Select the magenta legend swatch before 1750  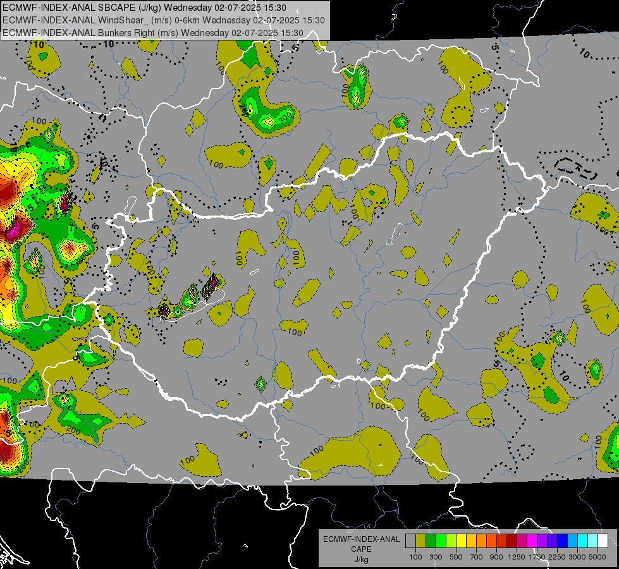tap(532, 541)
